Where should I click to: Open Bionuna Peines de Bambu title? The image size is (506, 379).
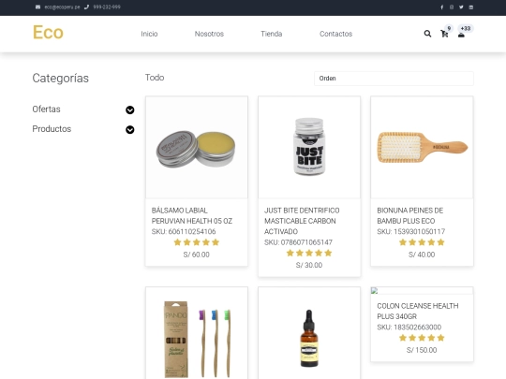pyautogui.click(x=409, y=215)
